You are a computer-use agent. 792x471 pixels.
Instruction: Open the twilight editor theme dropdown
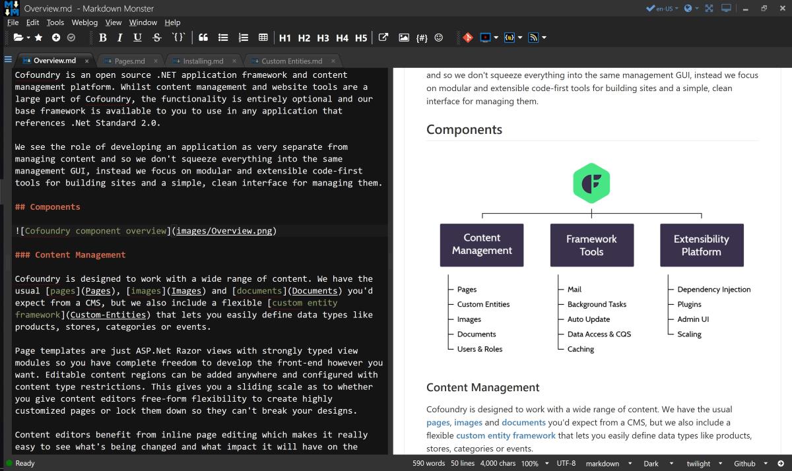(705, 463)
